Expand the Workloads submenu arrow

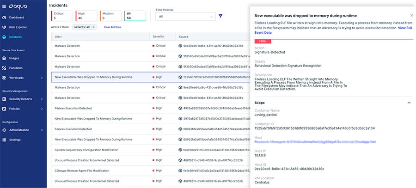[x=42, y=78]
